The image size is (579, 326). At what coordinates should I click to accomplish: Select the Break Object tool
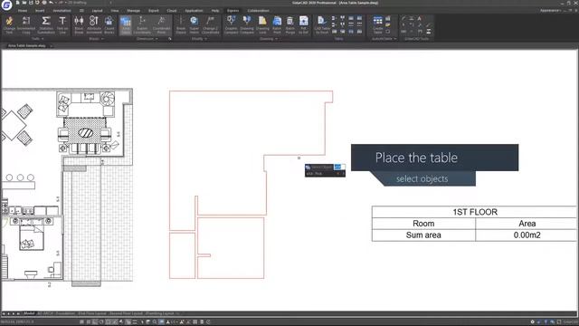[x=181, y=25]
